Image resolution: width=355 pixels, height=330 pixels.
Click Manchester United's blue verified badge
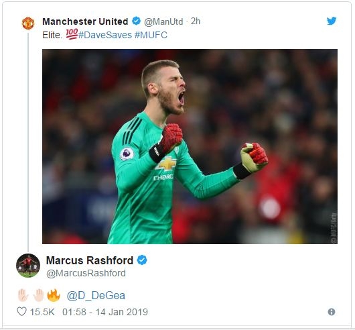pos(136,21)
